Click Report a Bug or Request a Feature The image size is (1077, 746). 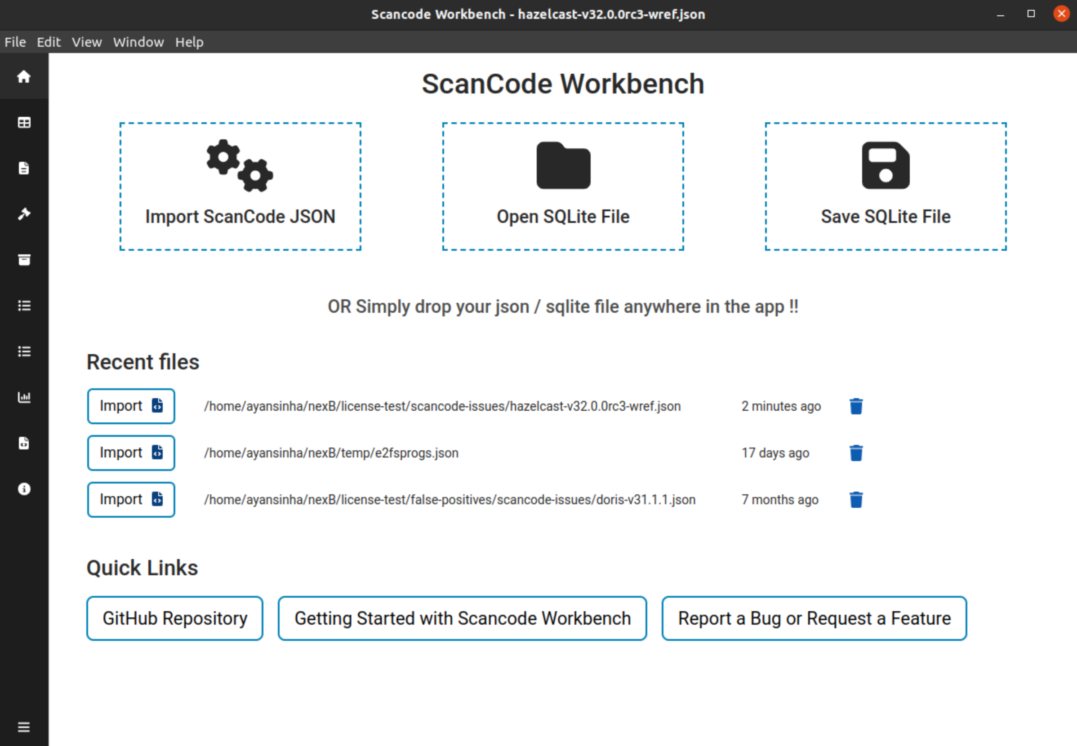814,618
